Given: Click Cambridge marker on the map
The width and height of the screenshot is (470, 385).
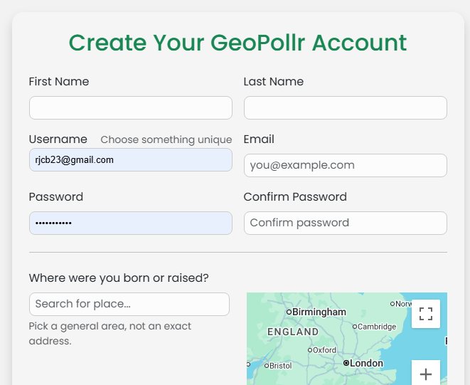Looking at the screenshot, I should click(x=355, y=327).
